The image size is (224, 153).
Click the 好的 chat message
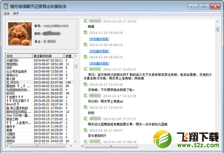point(91,113)
